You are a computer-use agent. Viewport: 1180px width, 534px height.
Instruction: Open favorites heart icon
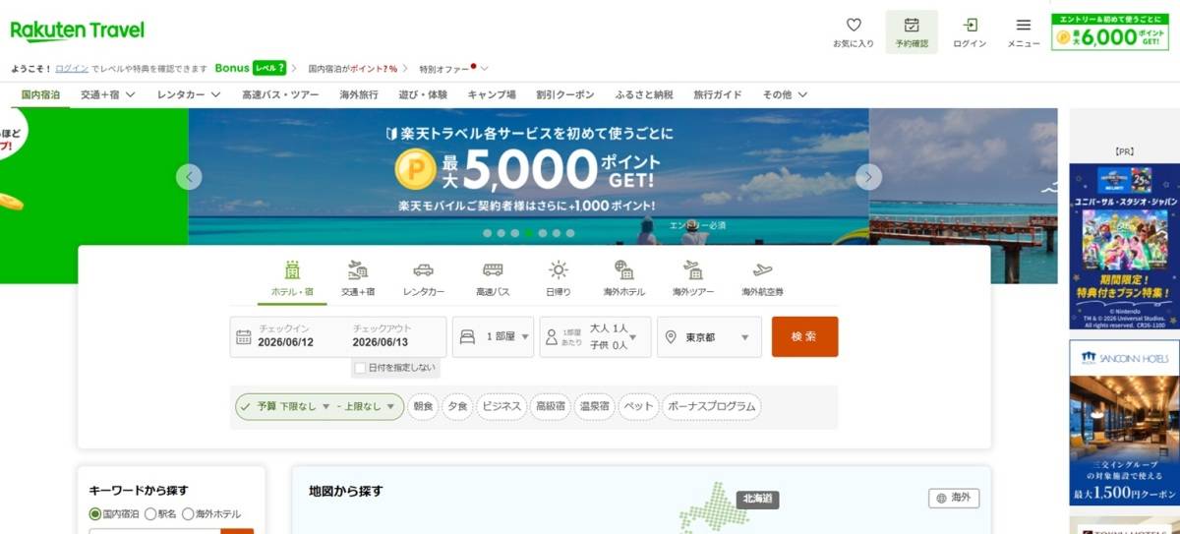[x=853, y=26]
